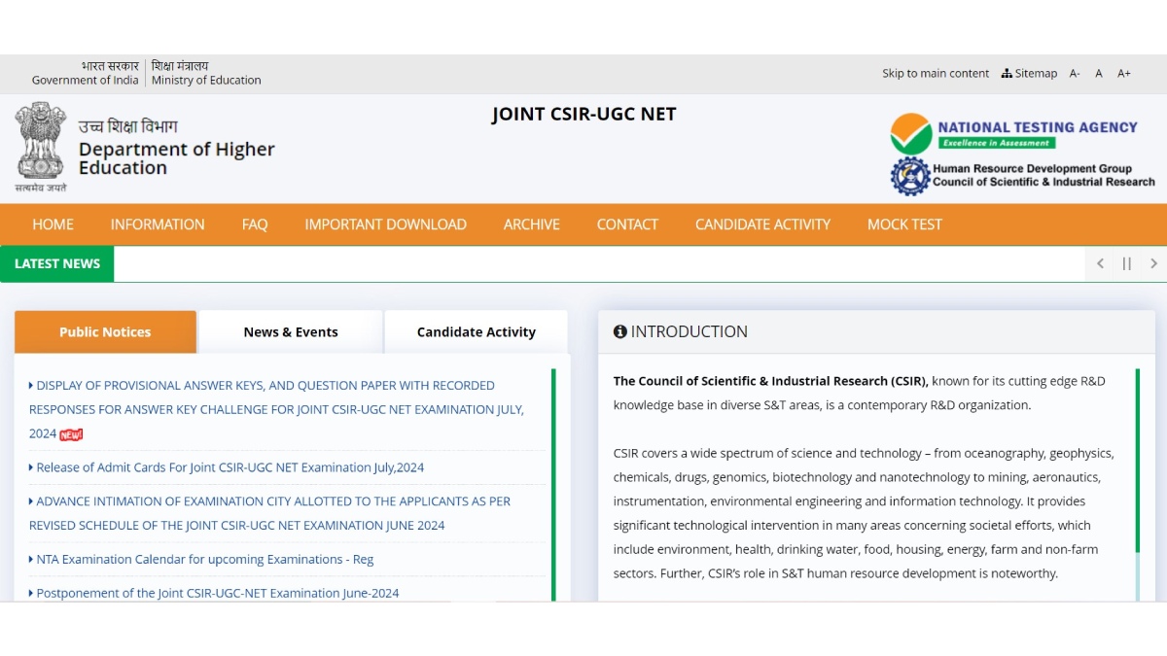Image resolution: width=1167 pixels, height=656 pixels.
Task: Go back in the ticker with the left arrow
Action: [x=1100, y=263]
